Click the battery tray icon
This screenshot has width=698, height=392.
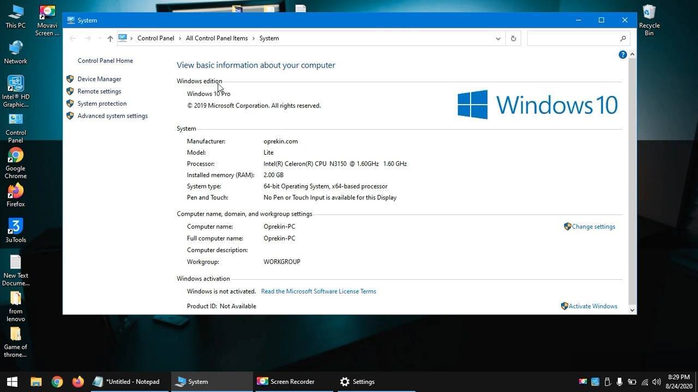[632, 382]
